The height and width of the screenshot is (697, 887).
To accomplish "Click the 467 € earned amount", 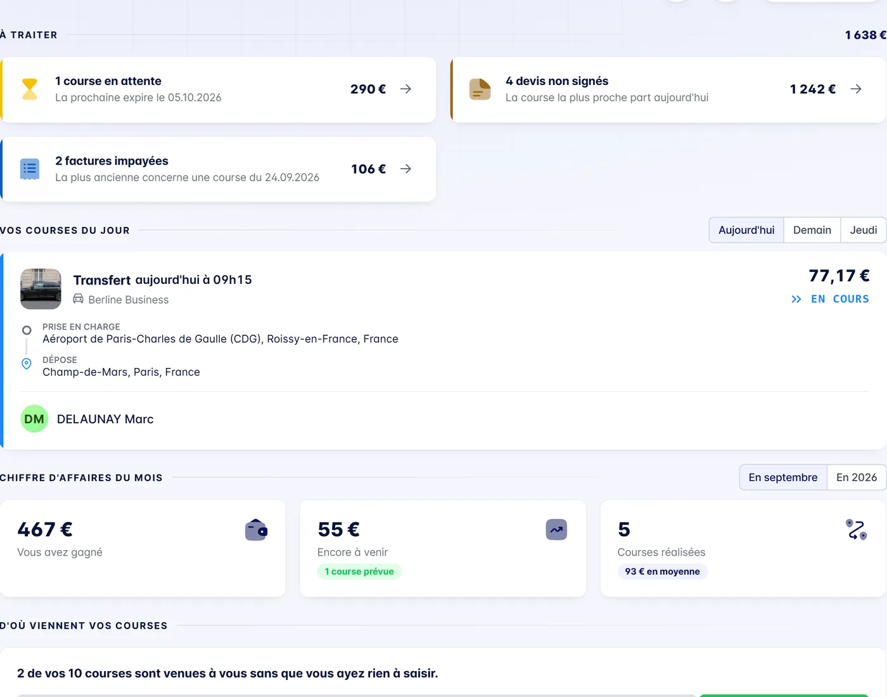I will (x=45, y=529).
